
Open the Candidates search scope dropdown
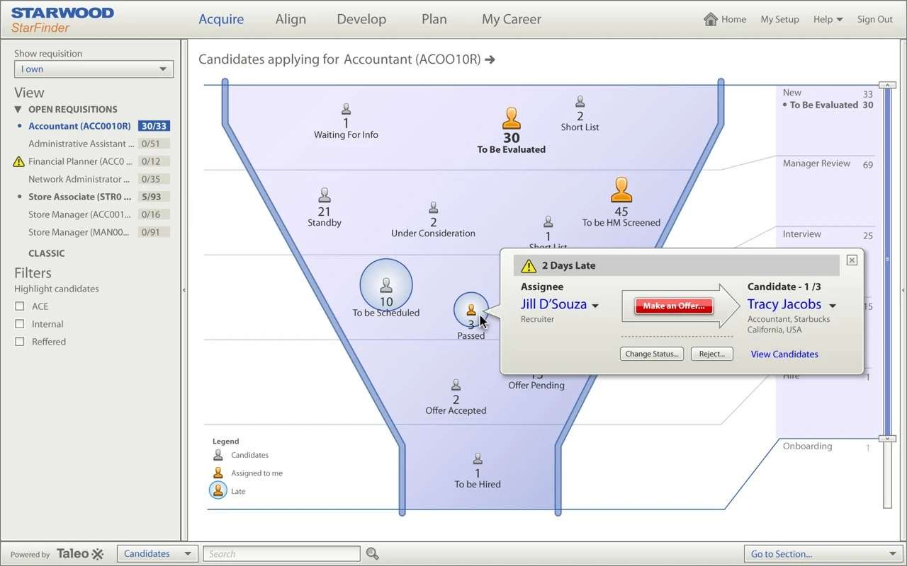157,554
